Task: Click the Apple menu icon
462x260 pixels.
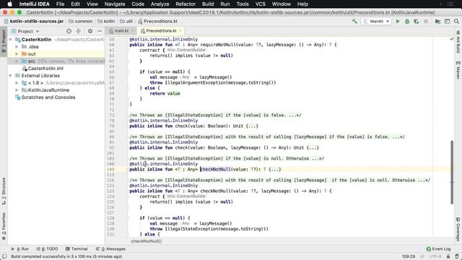Action: pos(9,4)
